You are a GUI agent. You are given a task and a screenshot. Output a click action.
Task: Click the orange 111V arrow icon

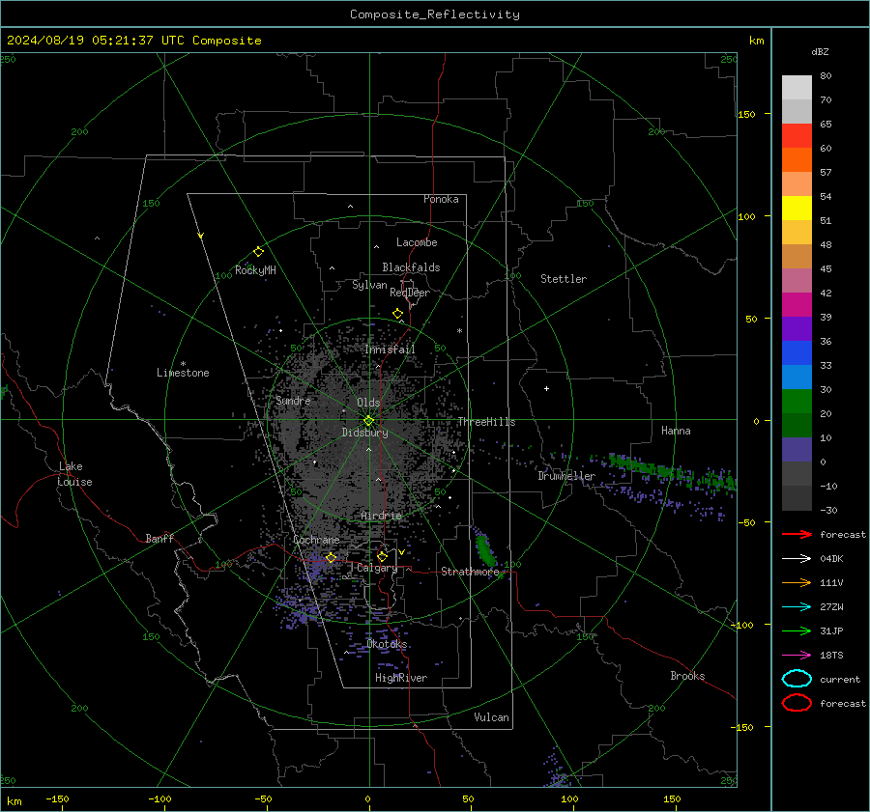(797, 582)
